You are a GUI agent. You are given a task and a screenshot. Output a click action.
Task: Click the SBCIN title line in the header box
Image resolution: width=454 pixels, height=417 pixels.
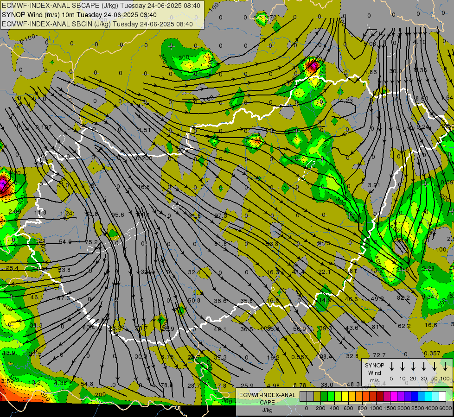click(x=97, y=24)
